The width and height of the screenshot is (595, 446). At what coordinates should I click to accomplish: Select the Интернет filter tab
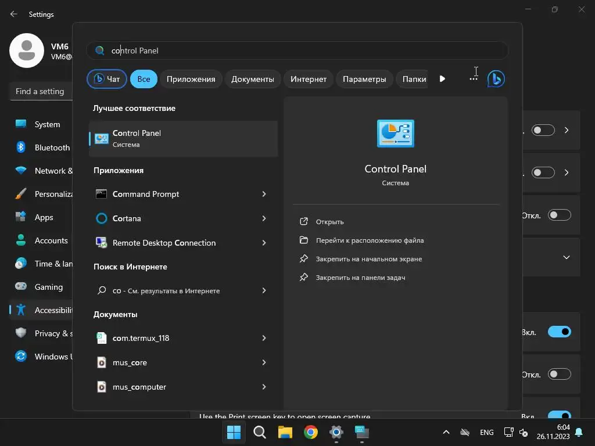pyautogui.click(x=308, y=79)
